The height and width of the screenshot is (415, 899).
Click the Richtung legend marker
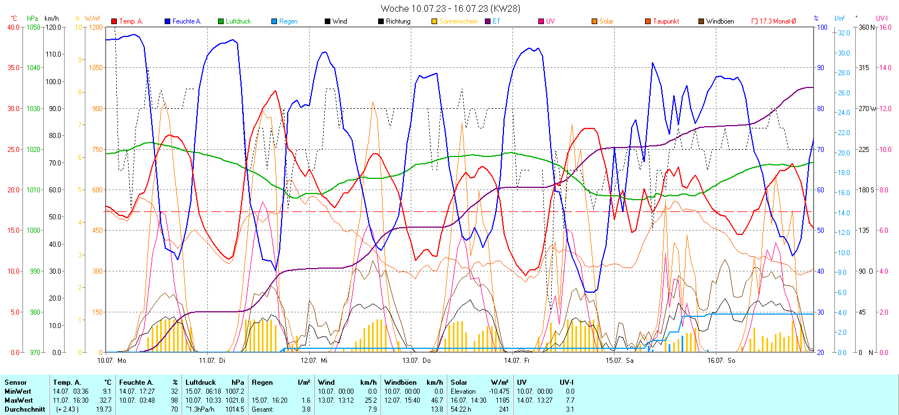381,21
